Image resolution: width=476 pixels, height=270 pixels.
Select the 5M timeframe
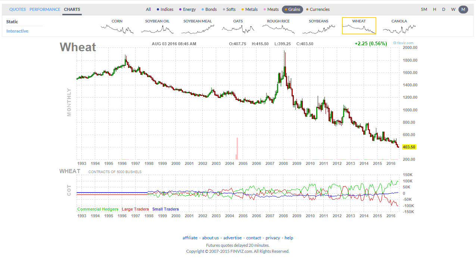tap(424, 9)
